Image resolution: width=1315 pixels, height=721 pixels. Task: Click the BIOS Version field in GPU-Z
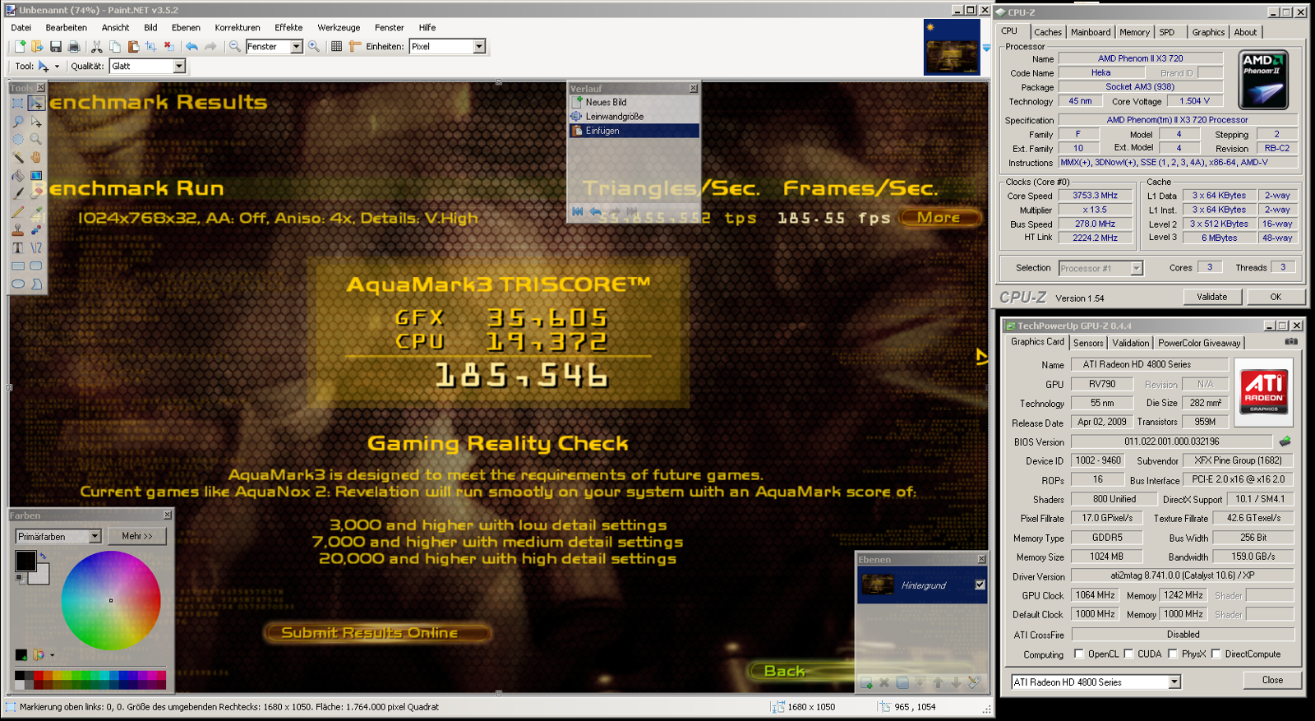(x=1171, y=441)
